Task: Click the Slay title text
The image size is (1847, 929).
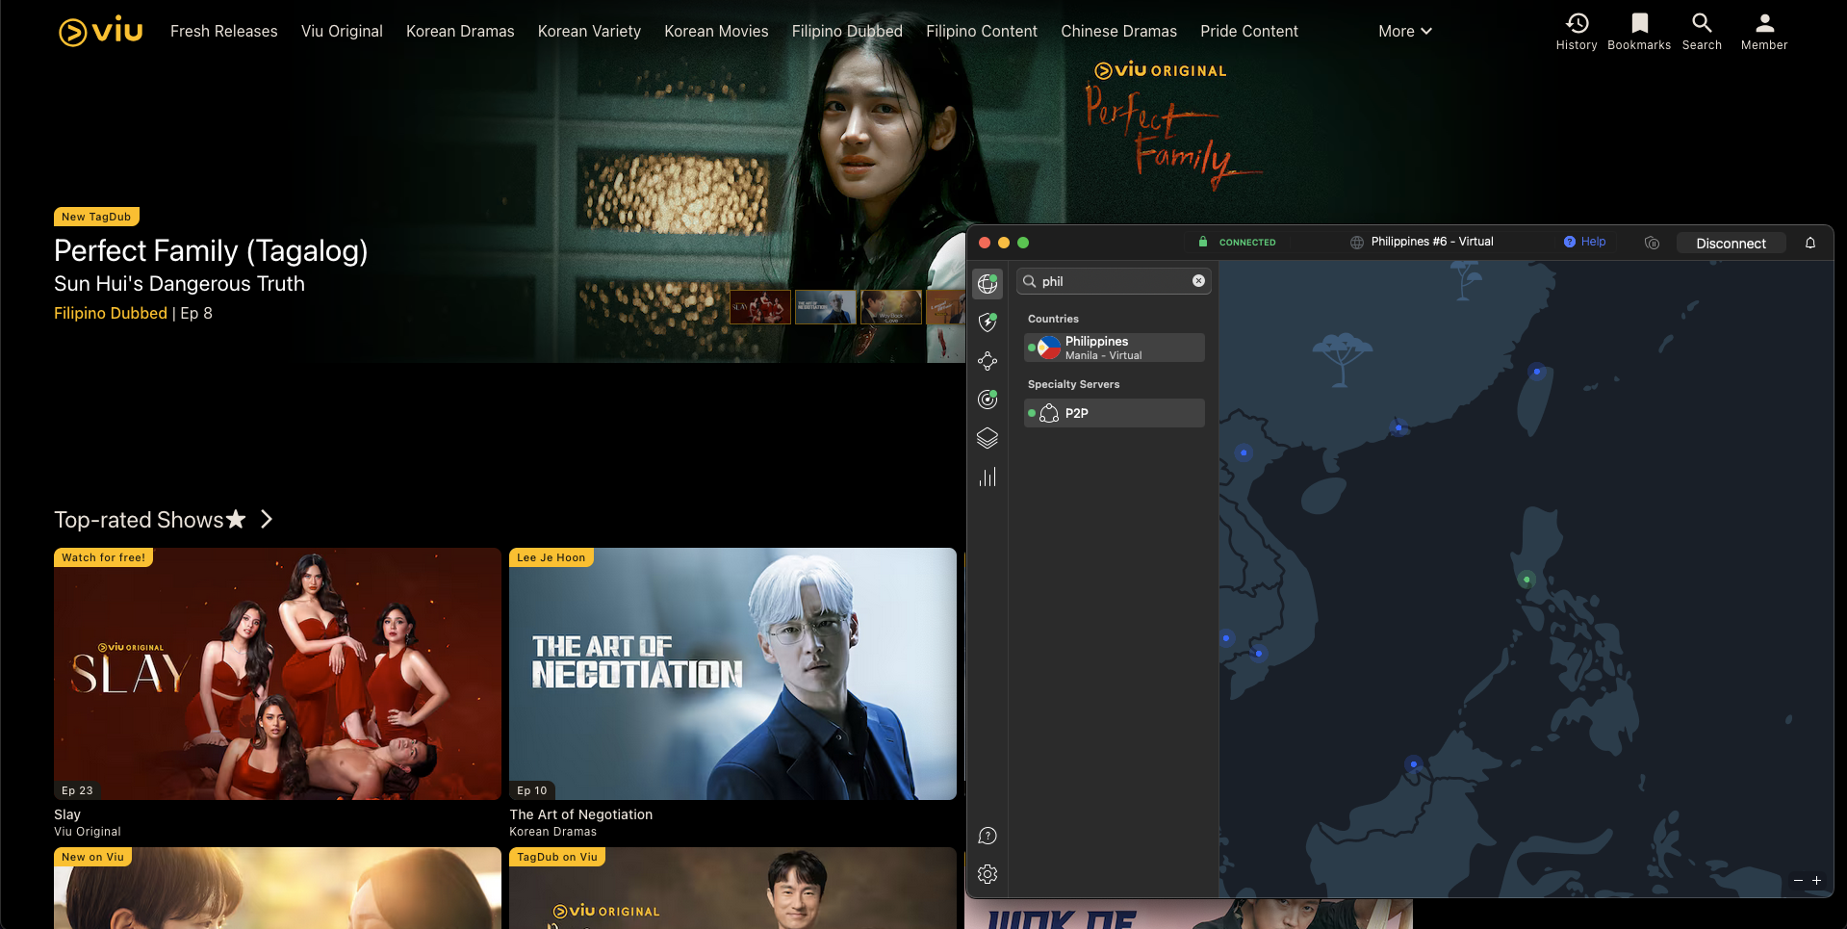Action: (x=67, y=814)
